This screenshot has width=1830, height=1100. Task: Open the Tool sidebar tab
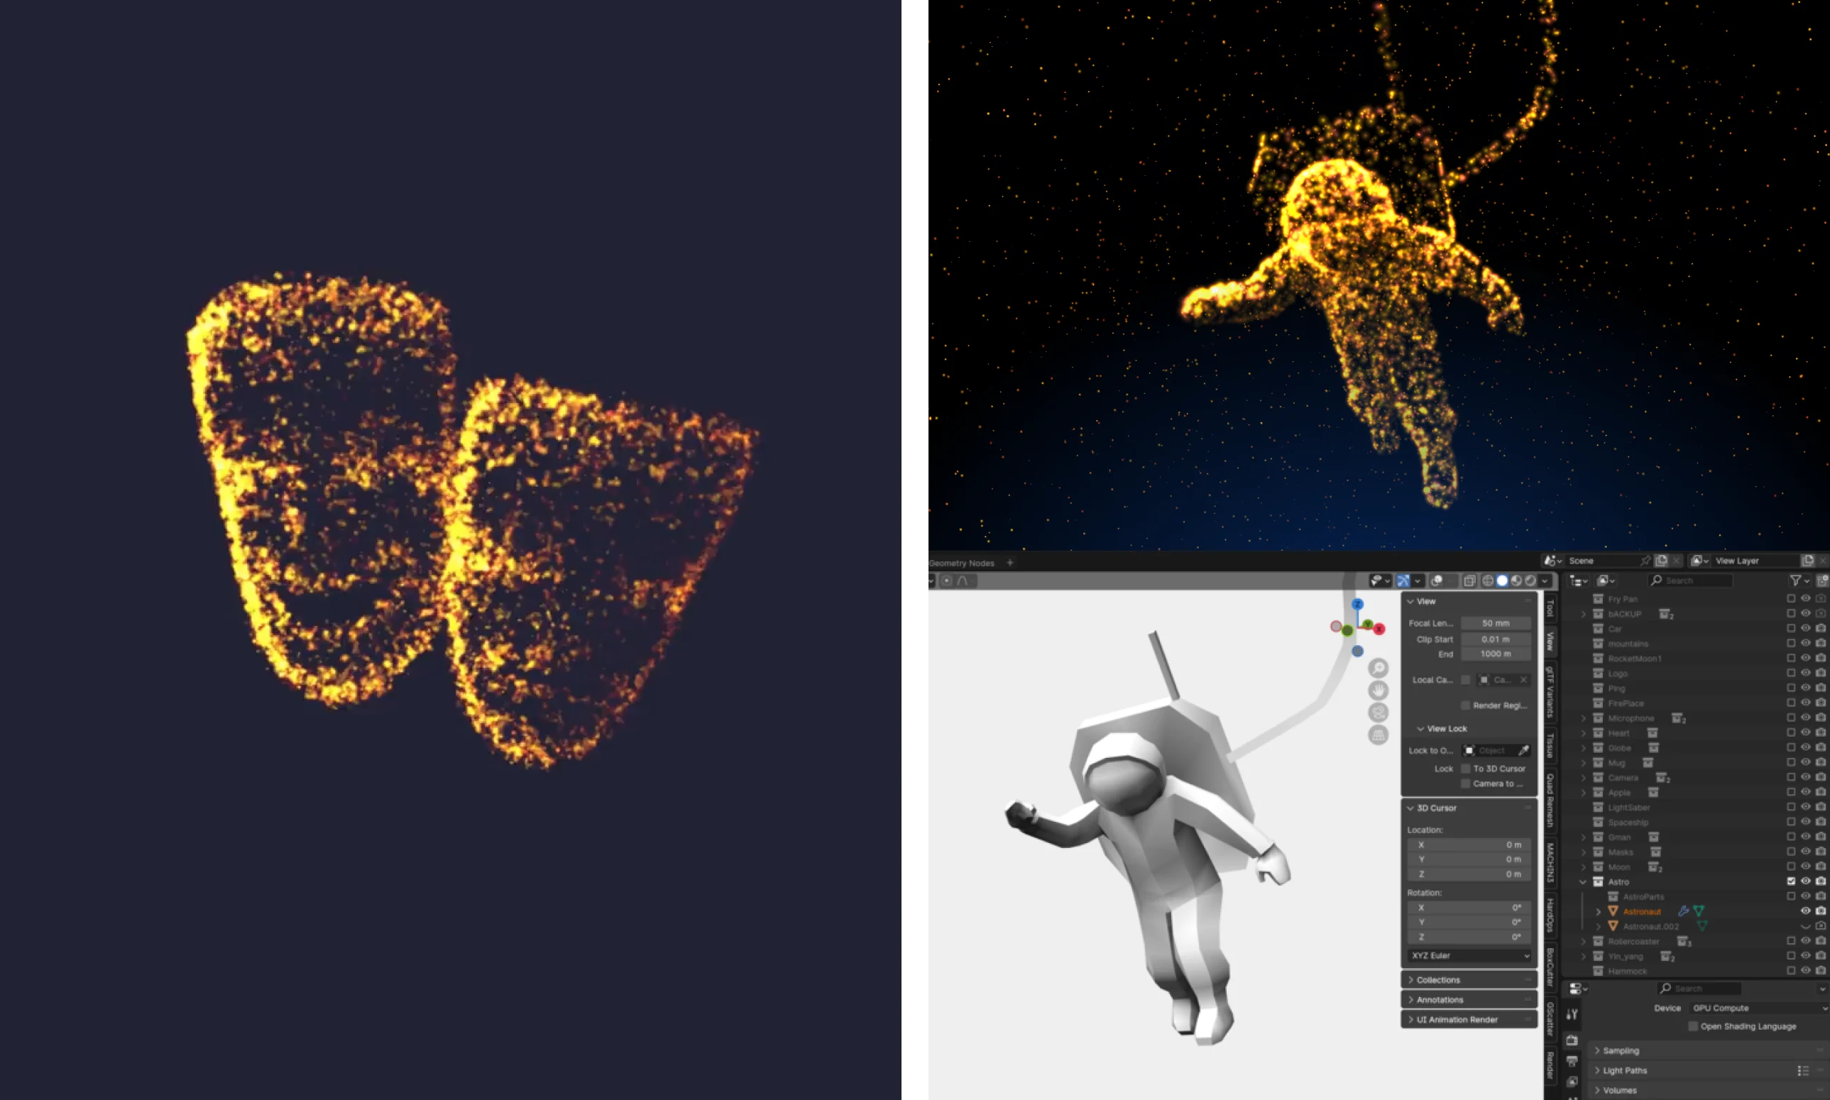1549,607
